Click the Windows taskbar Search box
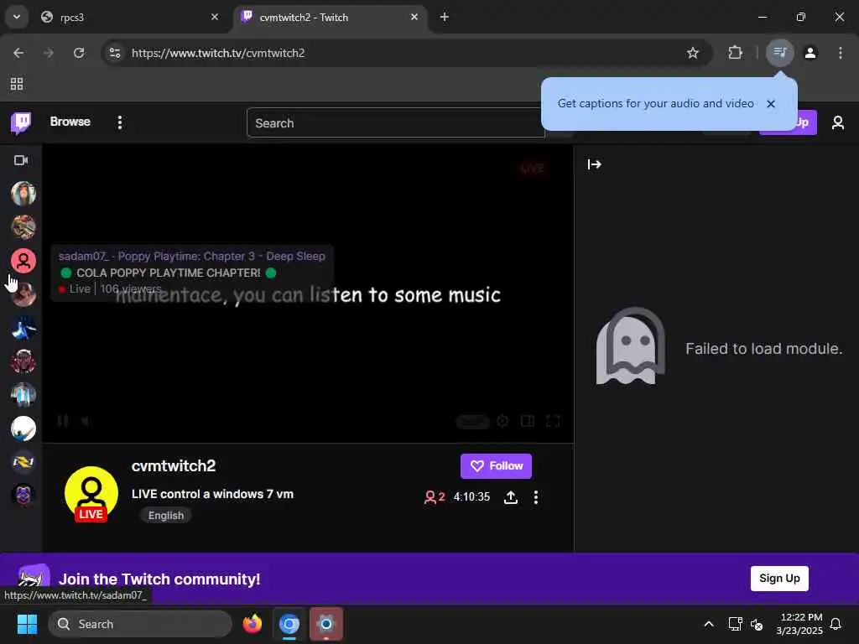The width and height of the screenshot is (859, 644). point(140,624)
